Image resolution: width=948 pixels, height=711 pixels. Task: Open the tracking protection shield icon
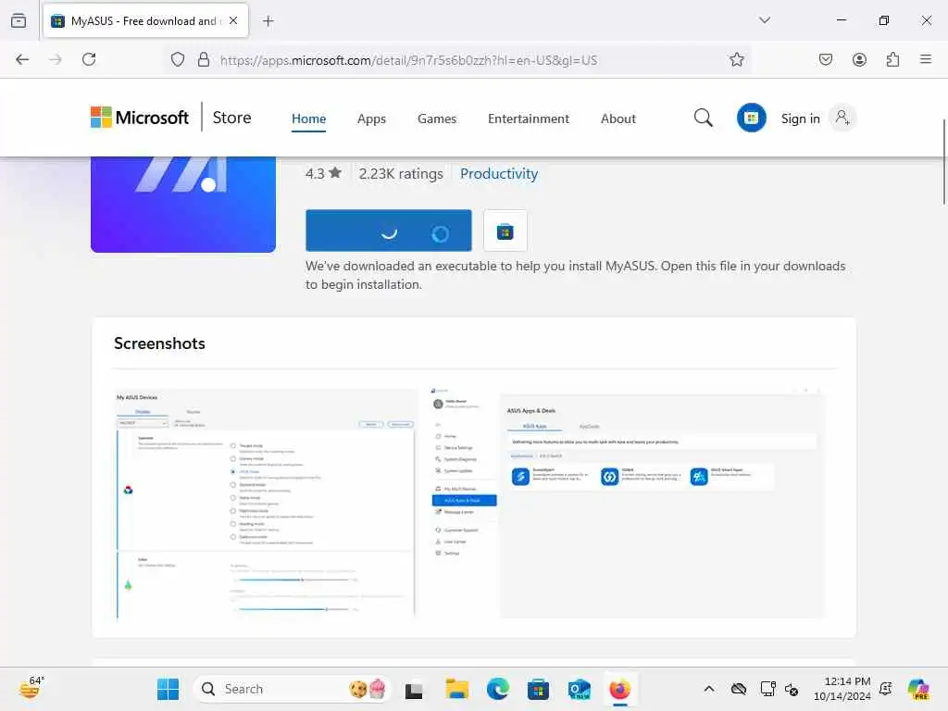[x=177, y=59]
